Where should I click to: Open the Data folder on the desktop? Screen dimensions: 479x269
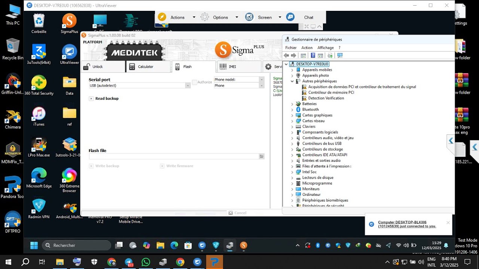point(69,86)
